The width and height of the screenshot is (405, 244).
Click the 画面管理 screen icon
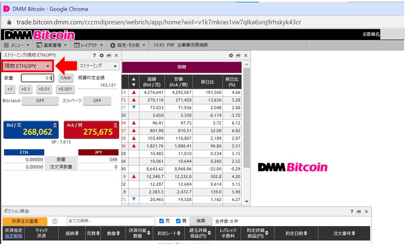click(39, 45)
